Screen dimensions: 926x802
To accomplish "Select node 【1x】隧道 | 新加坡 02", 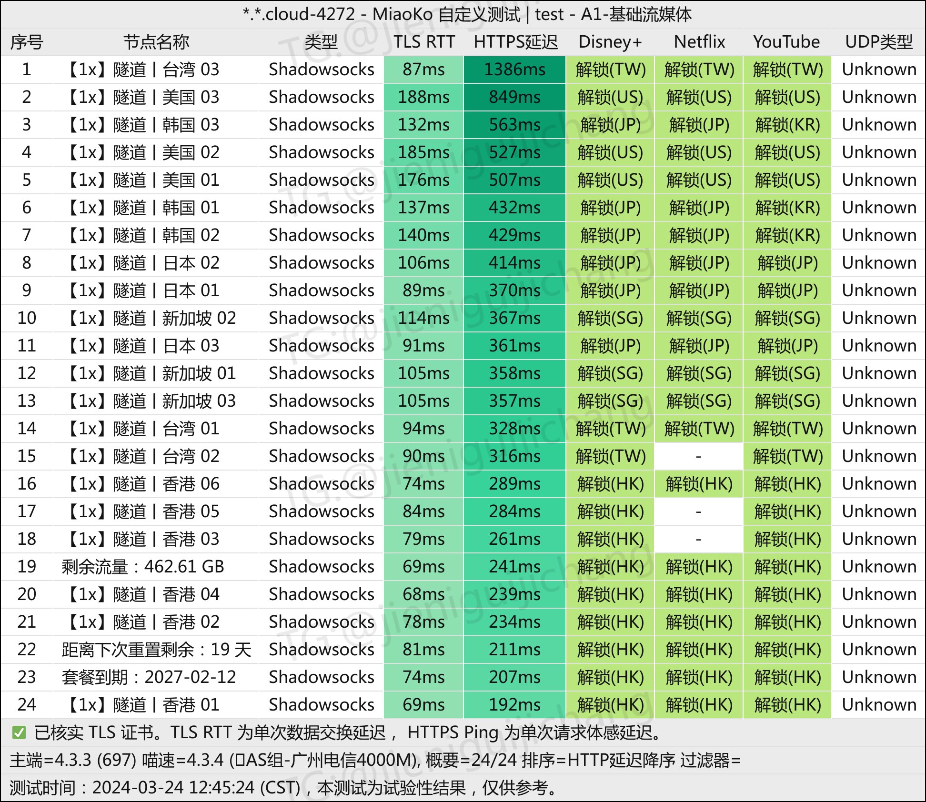I will [x=149, y=318].
